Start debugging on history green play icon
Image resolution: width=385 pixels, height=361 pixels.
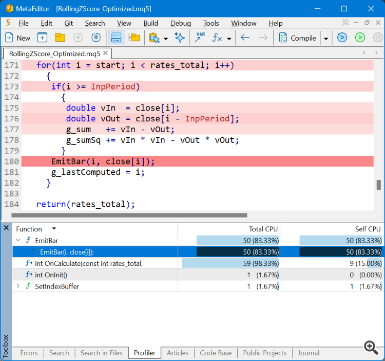click(360, 38)
